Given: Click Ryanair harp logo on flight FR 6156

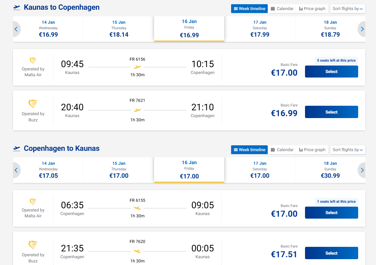Looking at the screenshot, I should 33,61.
